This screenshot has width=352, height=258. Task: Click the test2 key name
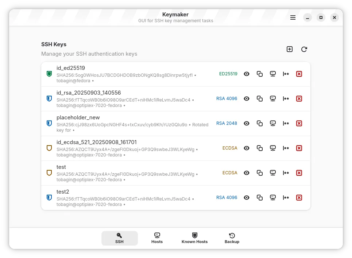(x=63, y=192)
